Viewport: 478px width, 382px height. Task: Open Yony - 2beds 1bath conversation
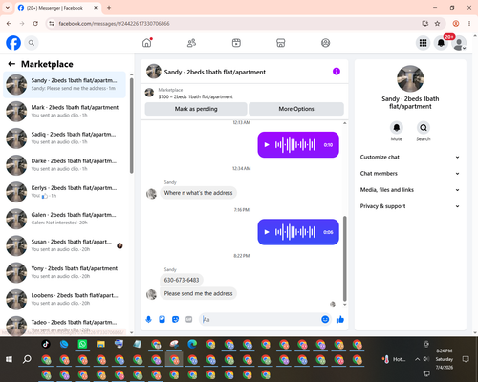pyautogui.click(x=65, y=272)
